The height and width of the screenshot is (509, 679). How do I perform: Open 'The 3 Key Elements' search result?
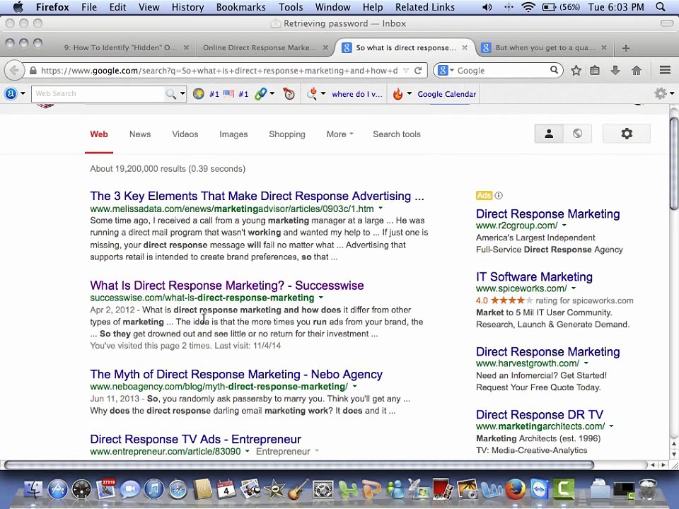coord(257,196)
